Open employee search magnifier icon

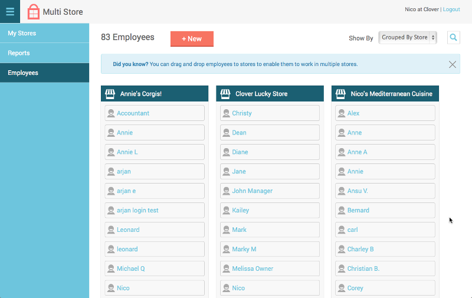click(x=453, y=38)
